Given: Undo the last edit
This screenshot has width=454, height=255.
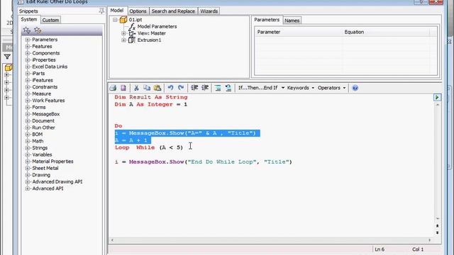Looking at the screenshot, I should tap(170, 88).
